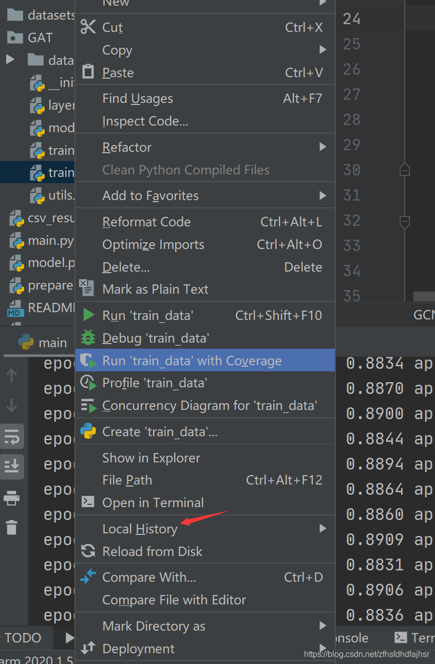Viewport: 435px width, 664px height.
Task: Open the TODO tool window tab
Action: click(23, 638)
